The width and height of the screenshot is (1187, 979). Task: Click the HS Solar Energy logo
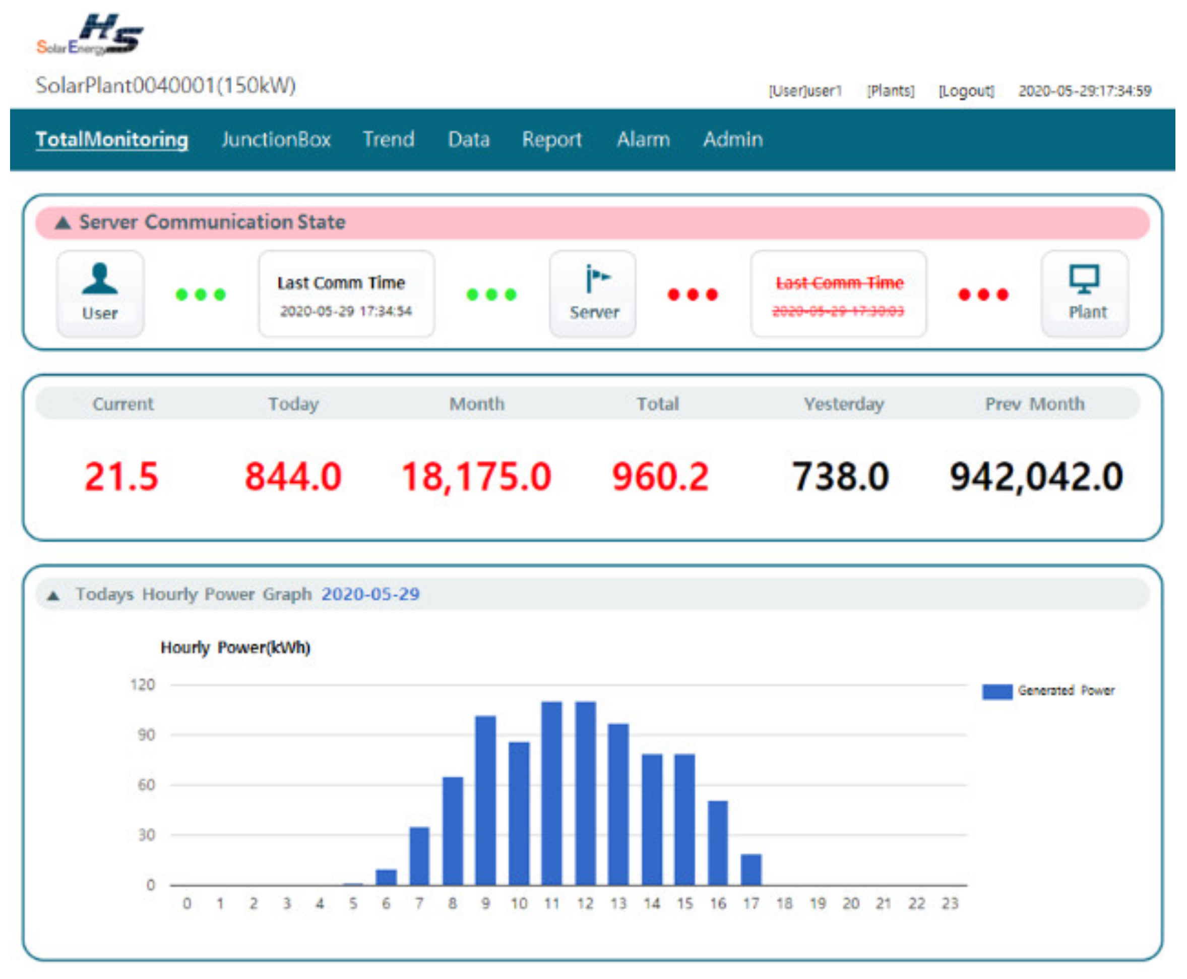(90, 35)
